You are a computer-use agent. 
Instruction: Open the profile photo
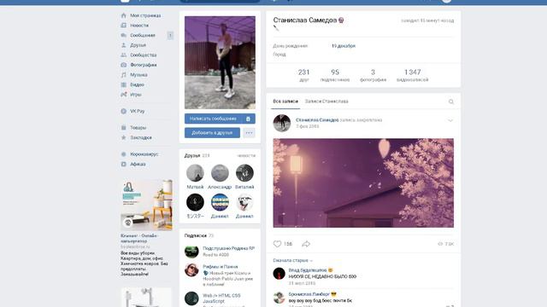pos(220,62)
